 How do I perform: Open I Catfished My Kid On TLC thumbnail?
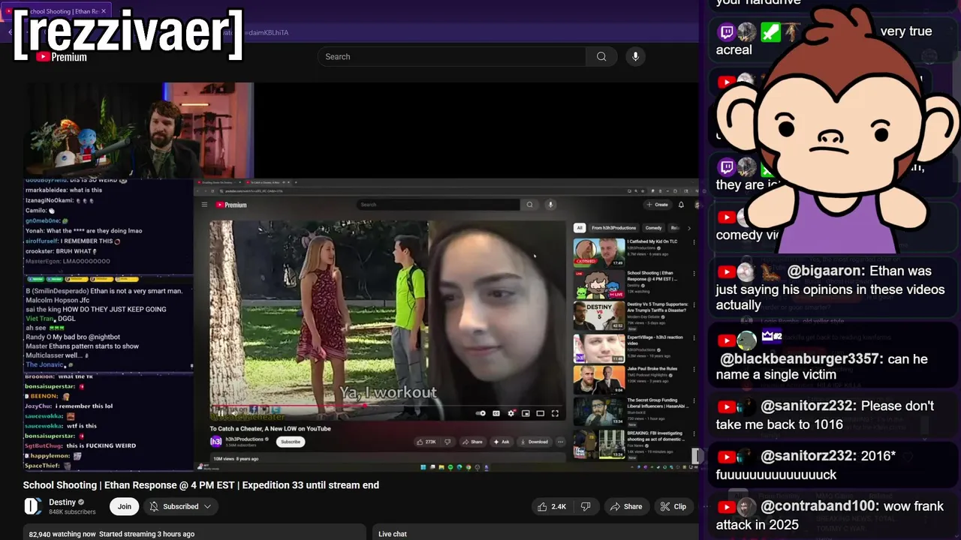tap(599, 252)
